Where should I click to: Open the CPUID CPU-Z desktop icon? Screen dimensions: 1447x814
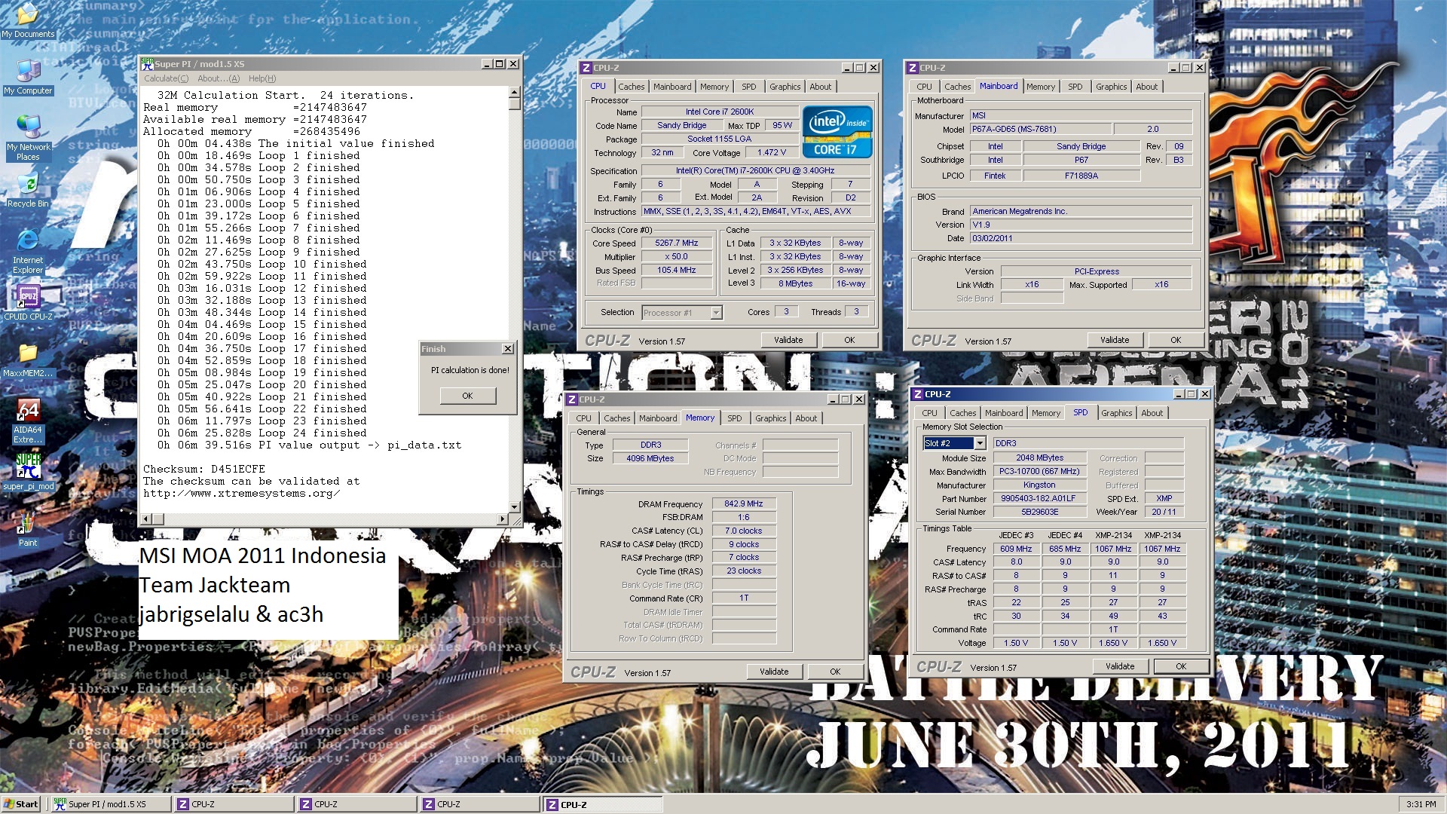pyautogui.click(x=28, y=296)
